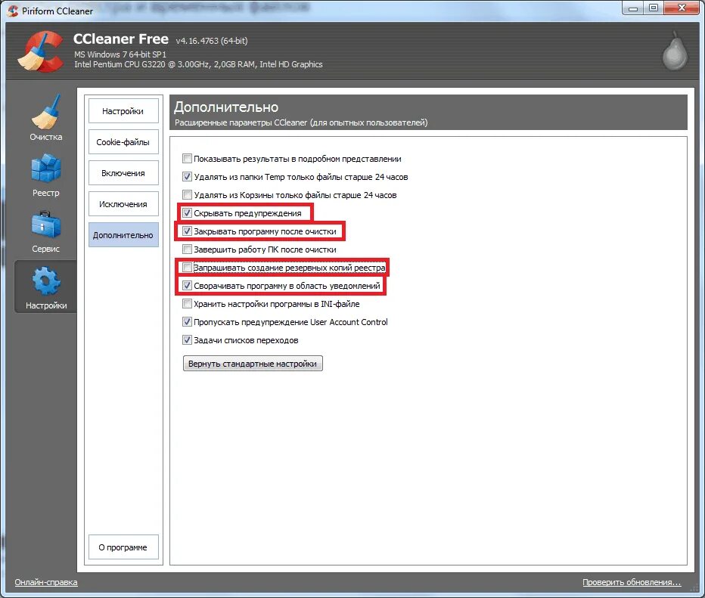
Task: Open the Сервис tools section
Action: click(46, 231)
